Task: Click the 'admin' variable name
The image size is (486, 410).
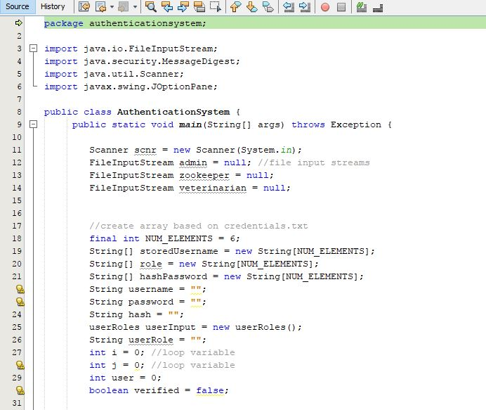Action: point(193,162)
